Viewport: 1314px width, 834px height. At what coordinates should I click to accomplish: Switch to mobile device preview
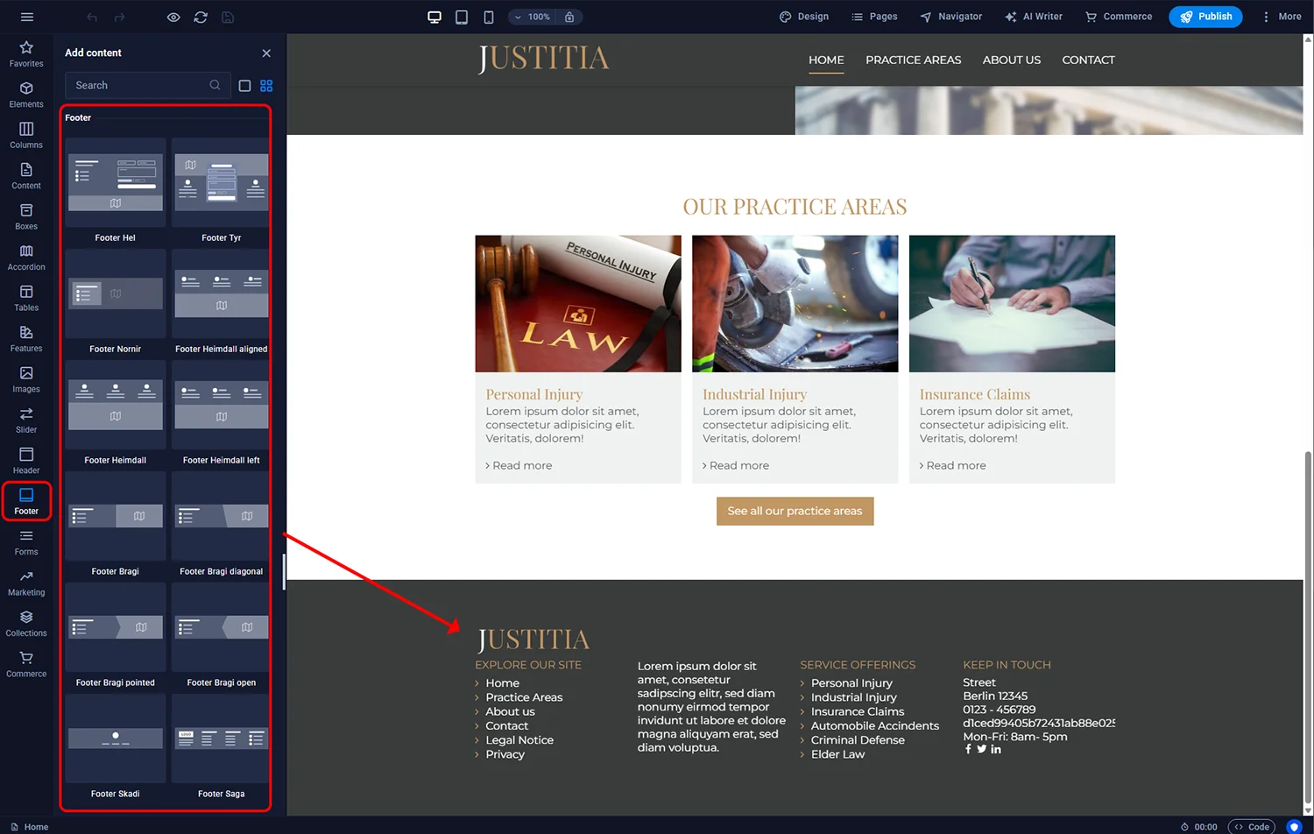[488, 17]
